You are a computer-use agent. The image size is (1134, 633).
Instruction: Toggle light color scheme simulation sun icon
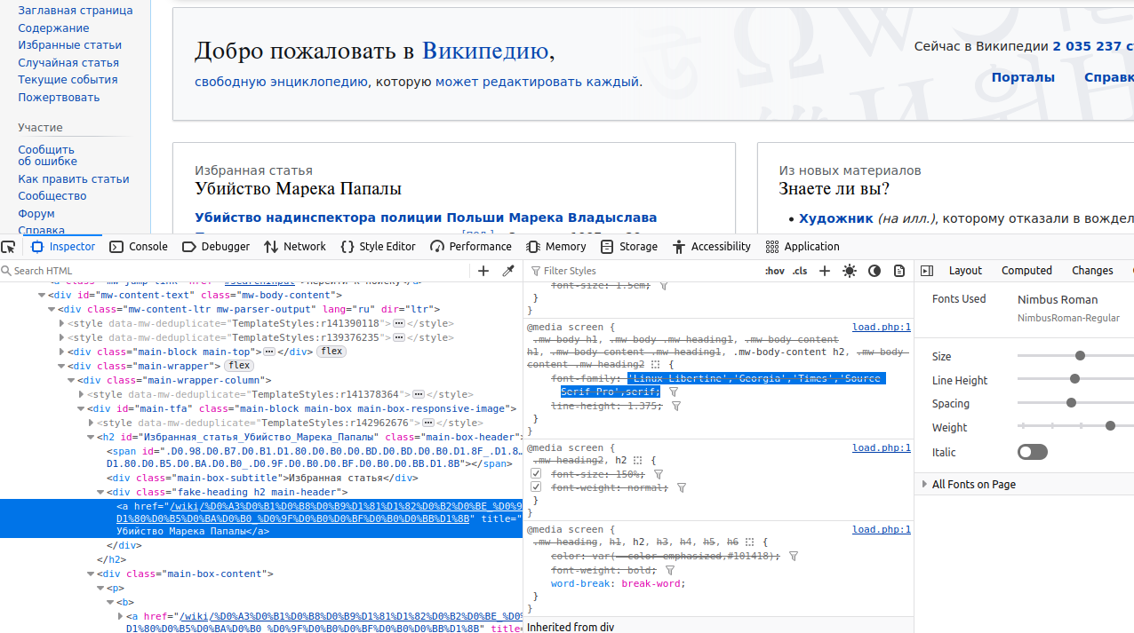[x=850, y=271]
